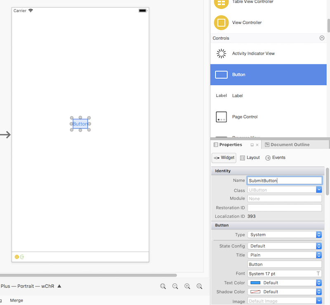Collapse the Controls section in the toolbox
Screen dimensions: 330x305
322,38
